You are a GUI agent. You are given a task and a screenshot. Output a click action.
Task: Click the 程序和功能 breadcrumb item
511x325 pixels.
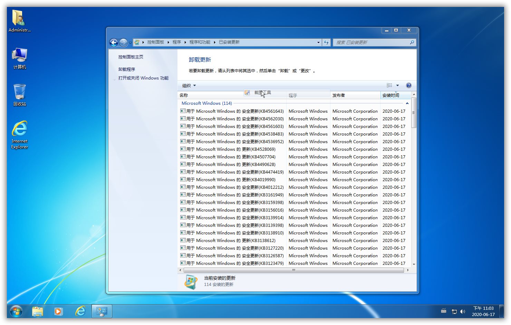pyautogui.click(x=200, y=42)
